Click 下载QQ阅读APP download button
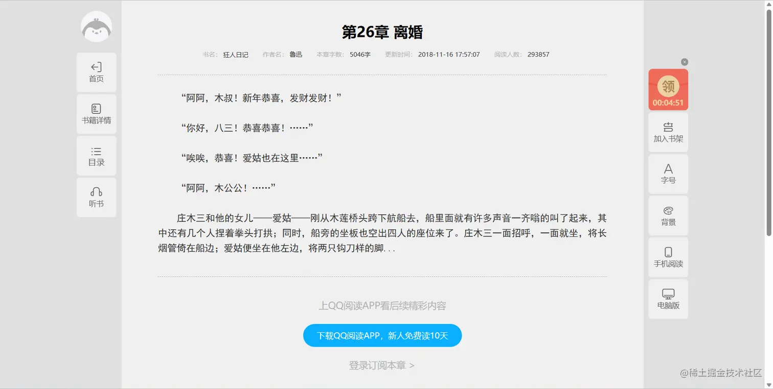This screenshot has width=773, height=389. 382,335
